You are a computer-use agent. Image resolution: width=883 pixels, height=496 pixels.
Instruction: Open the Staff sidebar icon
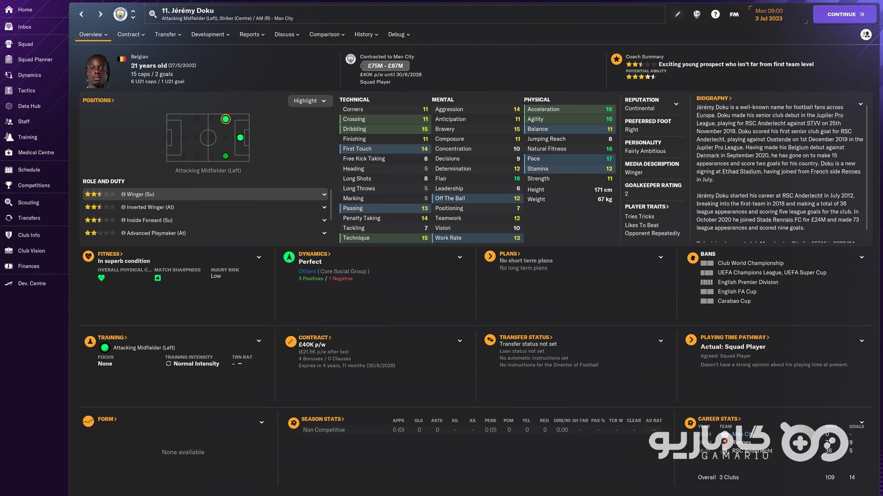9,121
